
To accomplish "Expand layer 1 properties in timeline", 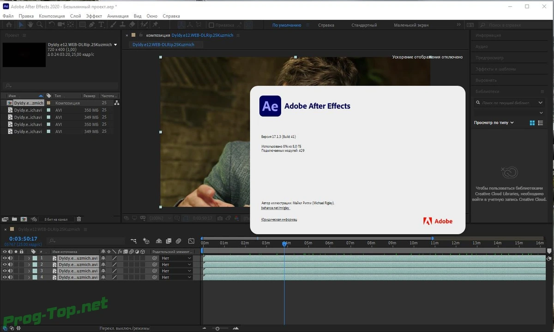I will coord(29,258).
